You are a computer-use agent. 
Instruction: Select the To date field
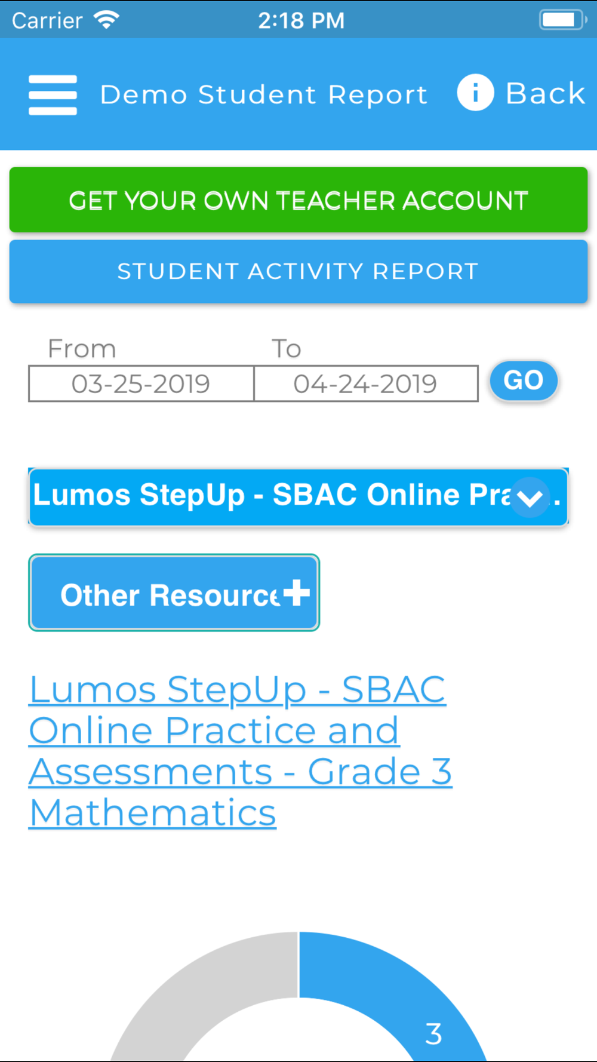click(x=366, y=383)
